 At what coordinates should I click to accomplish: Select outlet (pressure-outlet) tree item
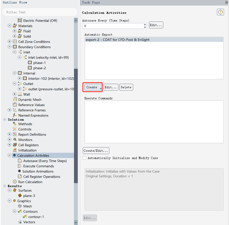pyautogui.click(x=51, y=89)
